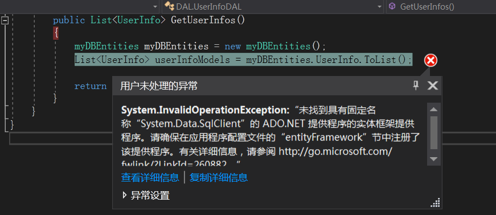The image size is (496, 215).
Task: Click the 查看详细信息 link
Action: 150,178
